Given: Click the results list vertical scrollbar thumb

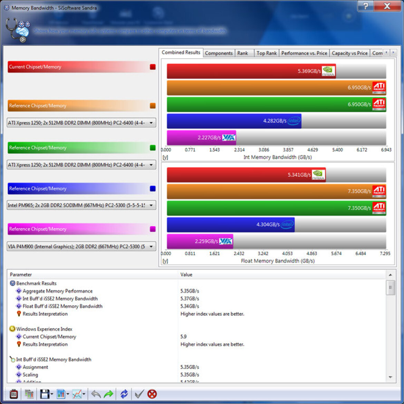Looking at the screenshot, I should [x=390, y=288].
